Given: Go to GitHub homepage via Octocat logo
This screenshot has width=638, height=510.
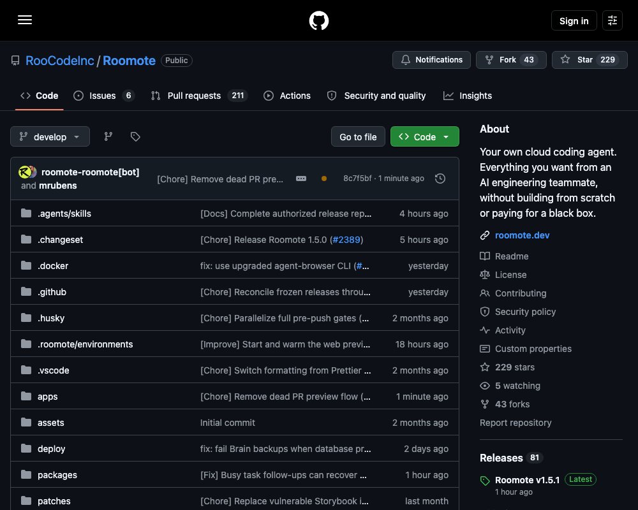Looking at the screenshot, I should click(318, 20).
